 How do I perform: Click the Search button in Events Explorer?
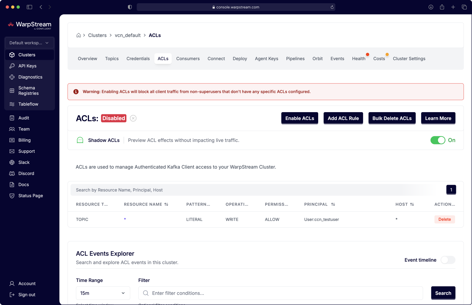(443, 293)
